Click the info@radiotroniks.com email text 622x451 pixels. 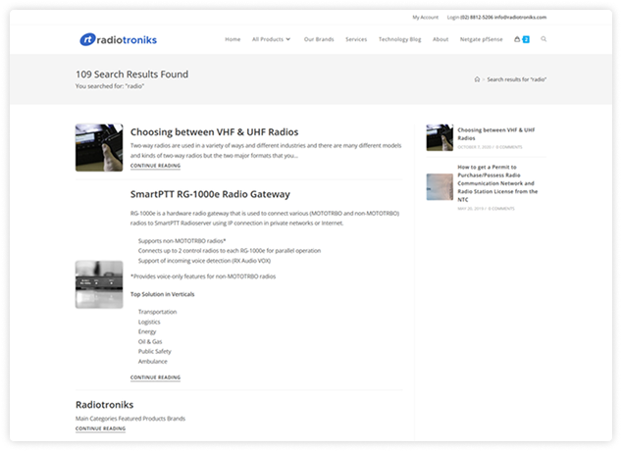point(520,18)
